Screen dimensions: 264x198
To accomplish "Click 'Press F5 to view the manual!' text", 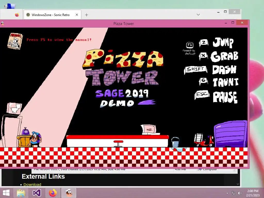I will point(59,40).
